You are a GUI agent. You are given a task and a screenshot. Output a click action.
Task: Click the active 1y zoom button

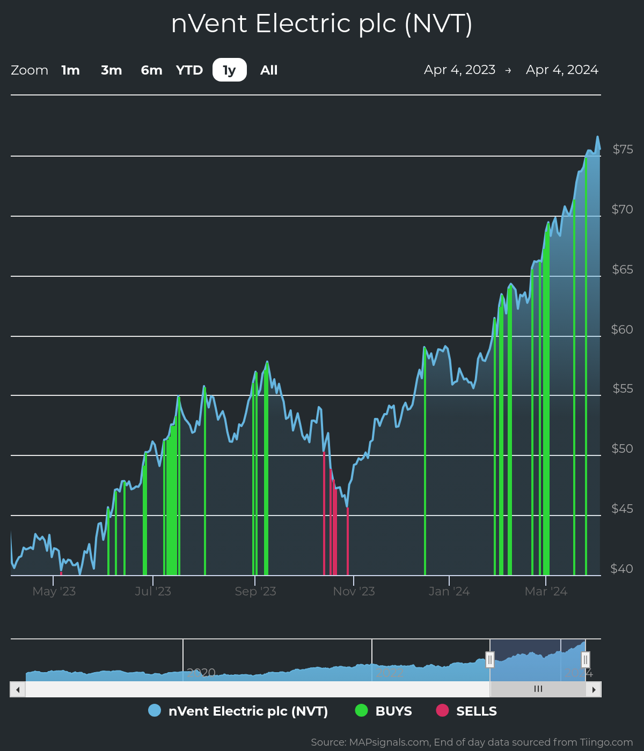[x=230, y=70]
